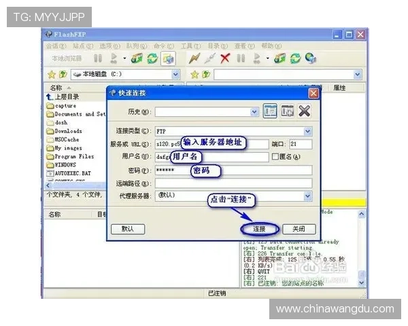This screenshot has width=408, height=326.
Task: Open the 目录 menu
Action: [218, 46]
